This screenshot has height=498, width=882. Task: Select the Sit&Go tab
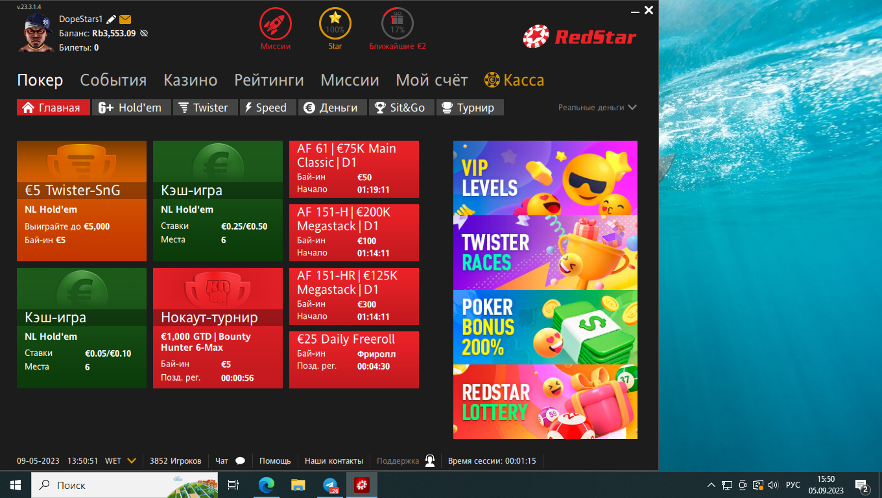pos(401,108)
